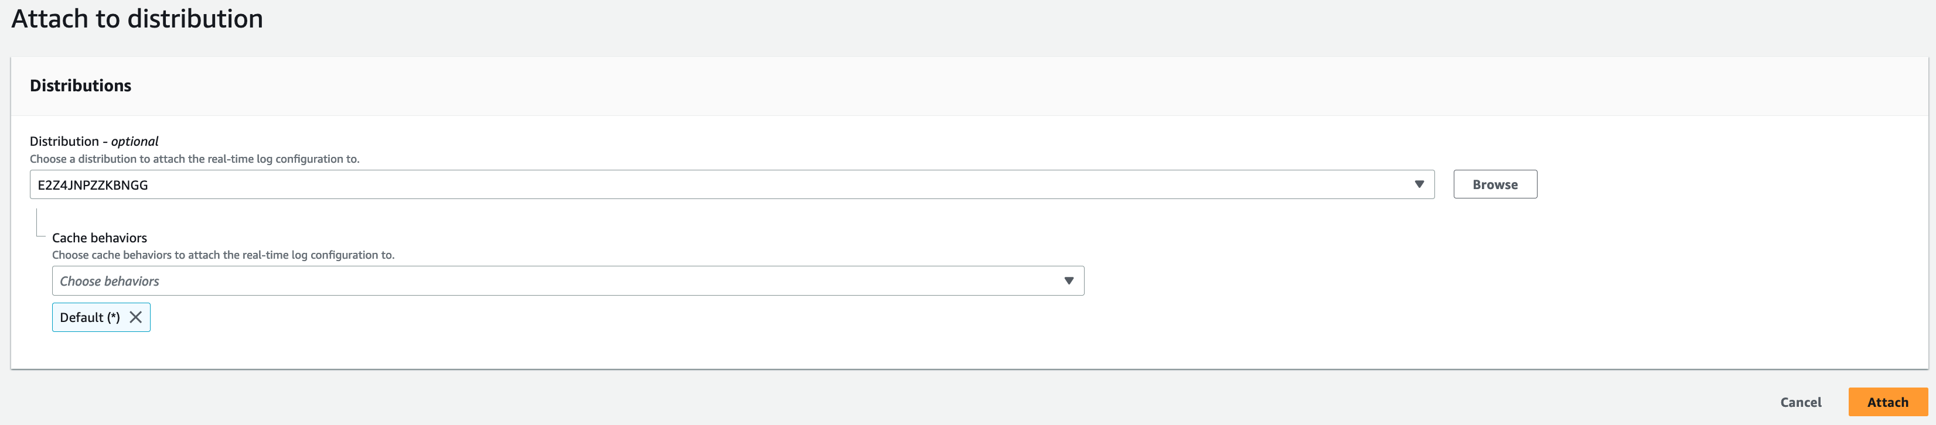Click the Distributions section header

80,85
